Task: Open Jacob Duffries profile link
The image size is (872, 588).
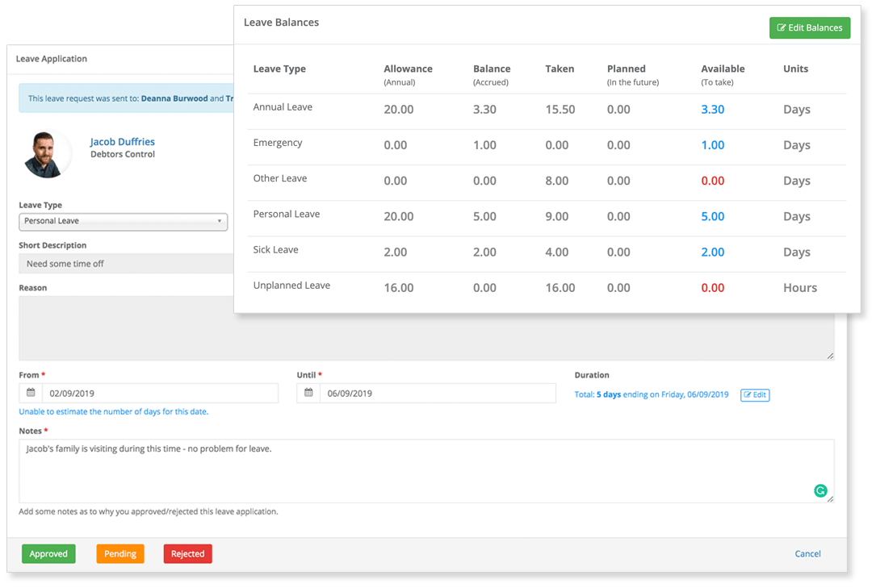Action: point(122,142)
